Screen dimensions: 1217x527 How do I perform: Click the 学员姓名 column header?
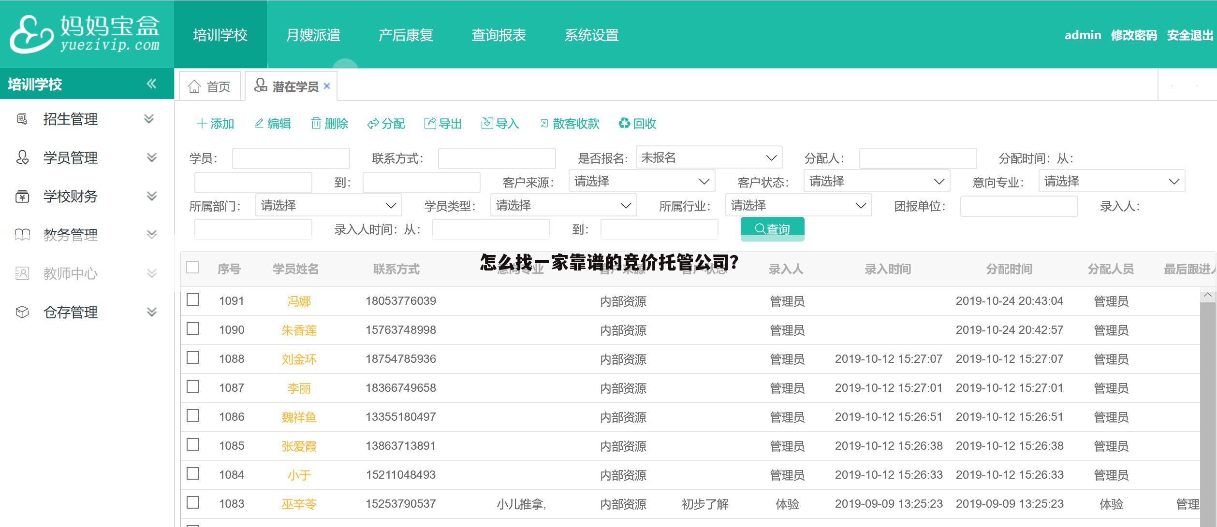(295, 269)
